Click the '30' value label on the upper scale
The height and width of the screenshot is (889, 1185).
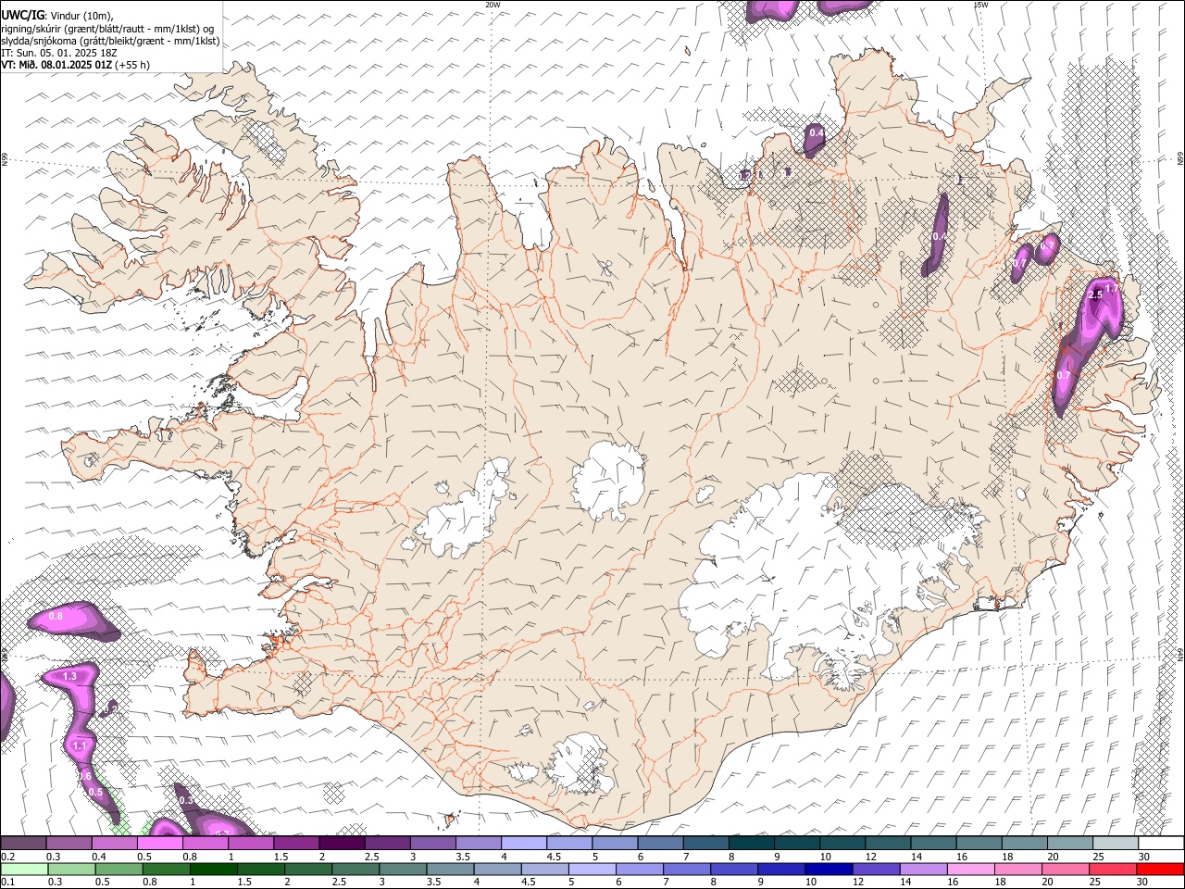click(x=1142, y=857)
